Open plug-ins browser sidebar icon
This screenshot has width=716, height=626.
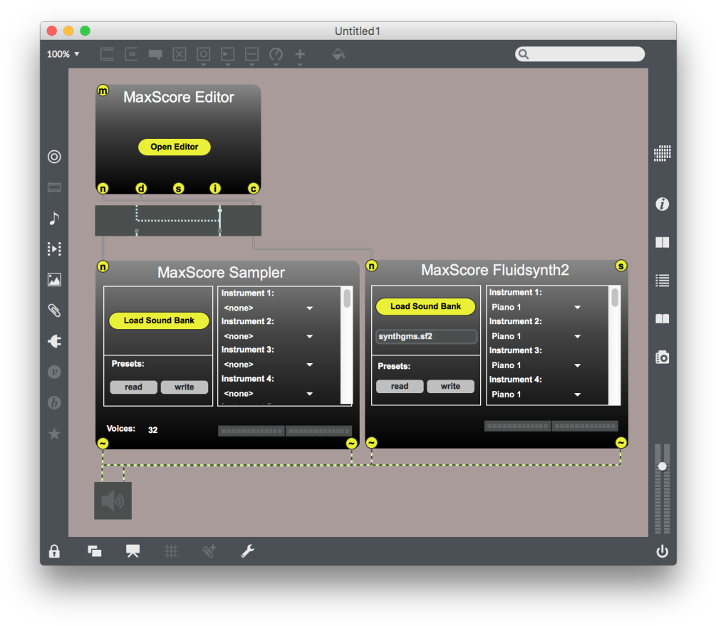[54, 341]
